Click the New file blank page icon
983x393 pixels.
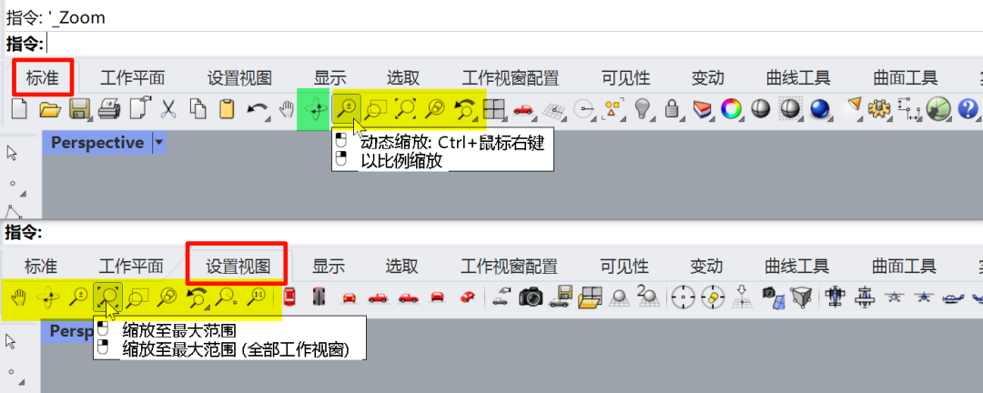pos(20,109)
